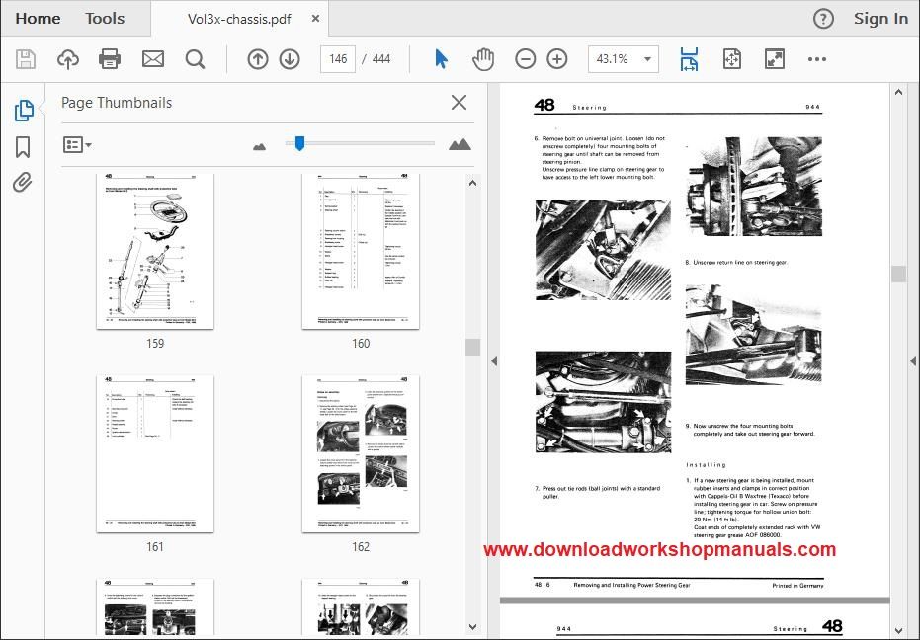Enlarge thumbnail size large mountain icon
The width and height of the screenshot is (920, 640).
coord(460,144)
